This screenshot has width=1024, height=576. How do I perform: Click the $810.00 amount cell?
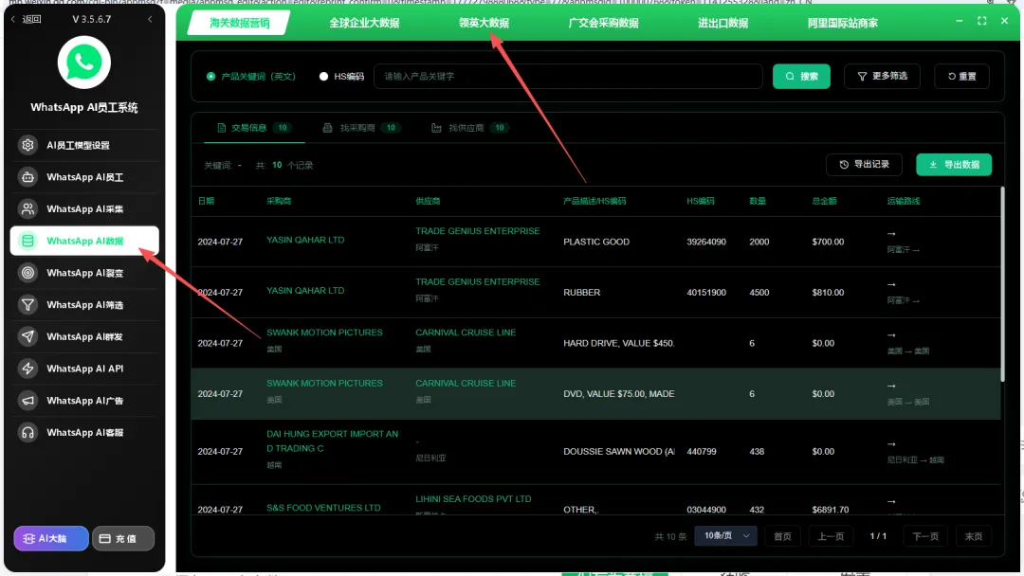click(x=828, y=292)
